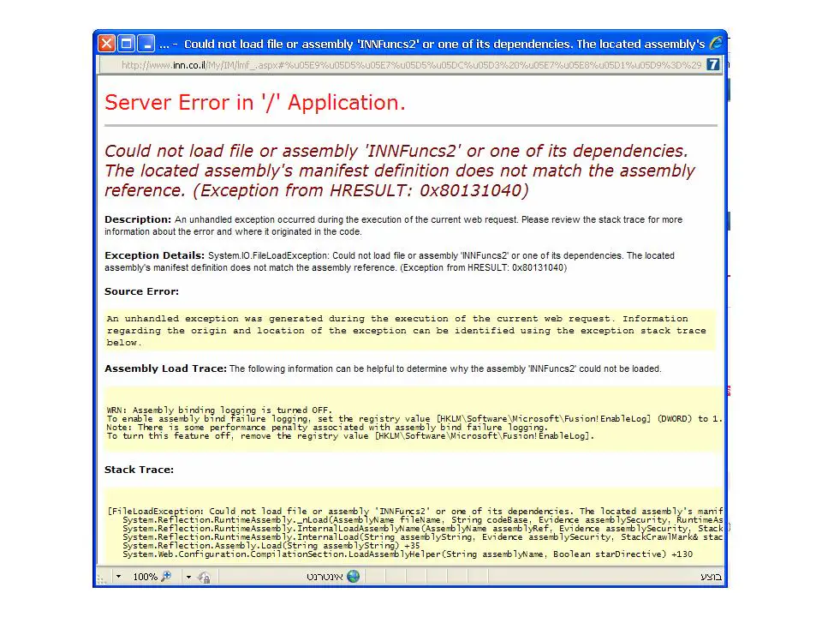The image size is (822, 617).
Task: Click the 'Server Error in / Application' heading
Action: [x=255, y=103]
